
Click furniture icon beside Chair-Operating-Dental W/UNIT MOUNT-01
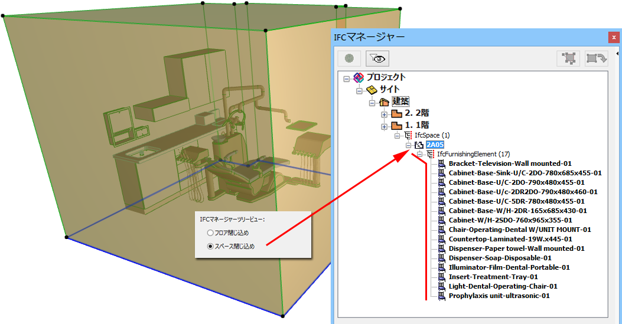click(441, 230)
